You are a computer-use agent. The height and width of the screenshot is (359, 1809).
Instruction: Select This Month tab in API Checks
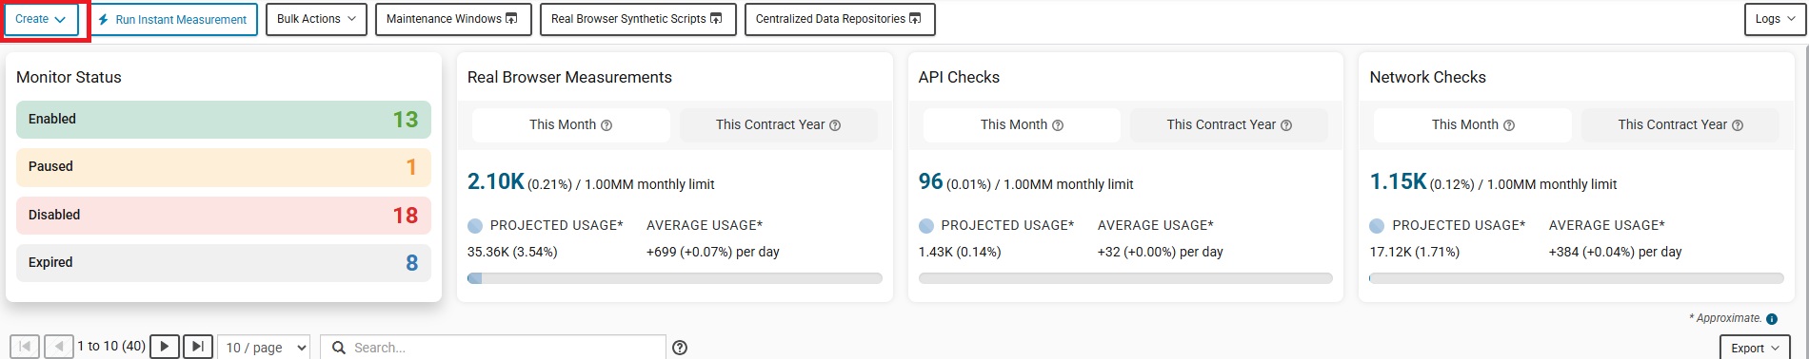[x=1022, y=125]
